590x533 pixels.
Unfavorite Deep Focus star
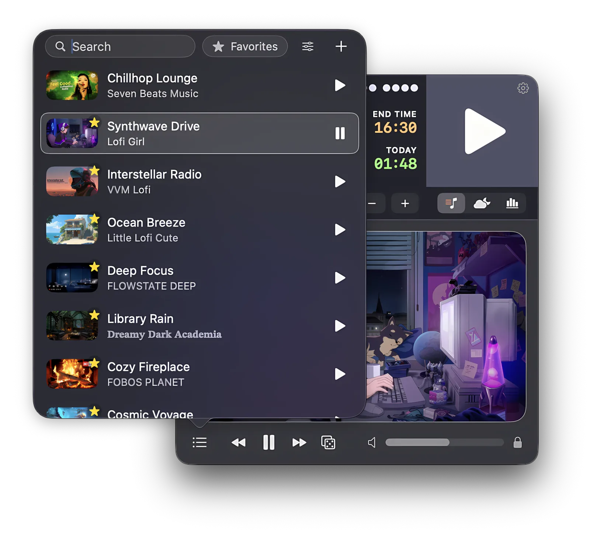(x=94, y=267)
